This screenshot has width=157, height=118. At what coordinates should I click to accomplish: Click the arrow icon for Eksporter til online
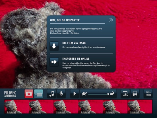pos(54,62)
